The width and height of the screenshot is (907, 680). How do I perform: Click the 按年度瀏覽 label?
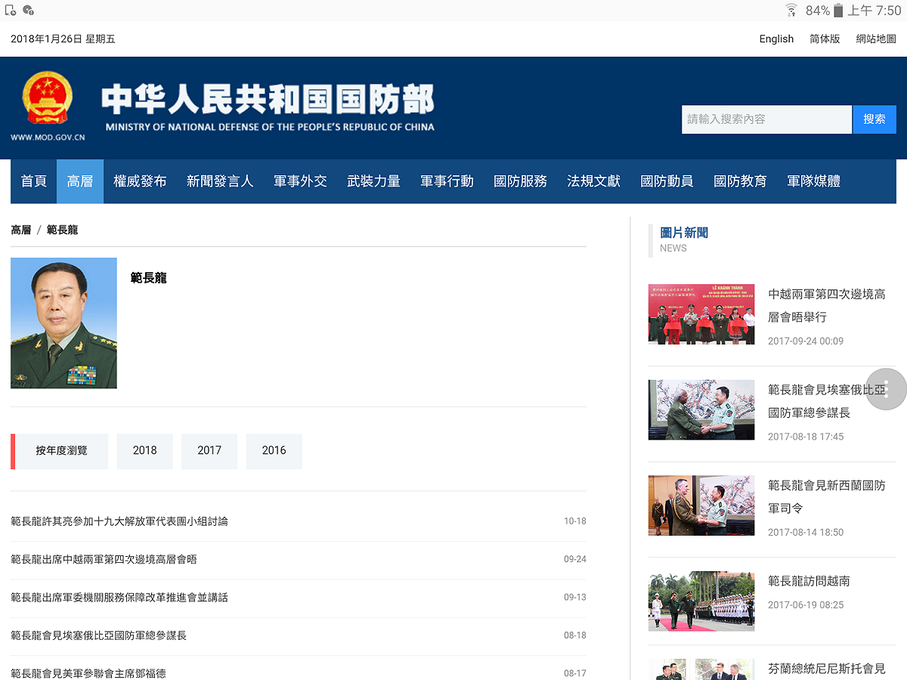click(61, 451)
